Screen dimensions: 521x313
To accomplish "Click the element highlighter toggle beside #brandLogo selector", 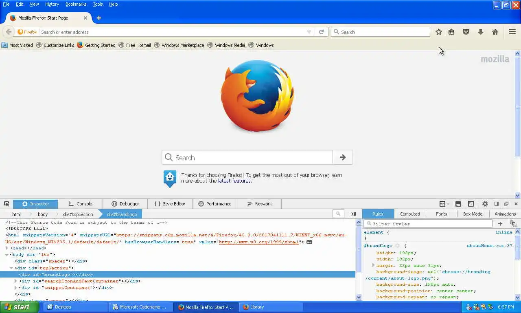I will pos(398,246).
